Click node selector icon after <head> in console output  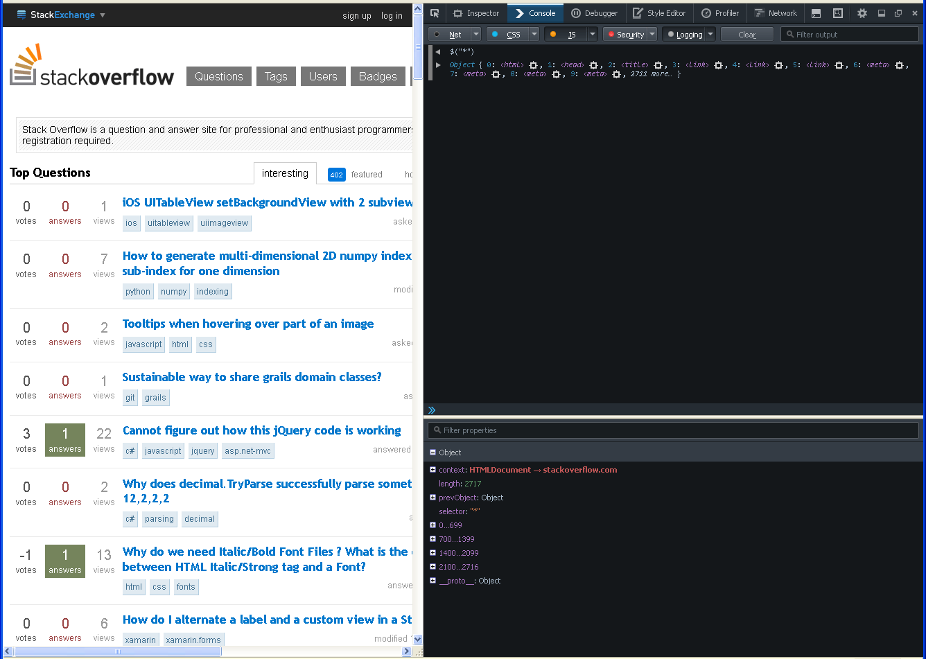tap(593, 64)
